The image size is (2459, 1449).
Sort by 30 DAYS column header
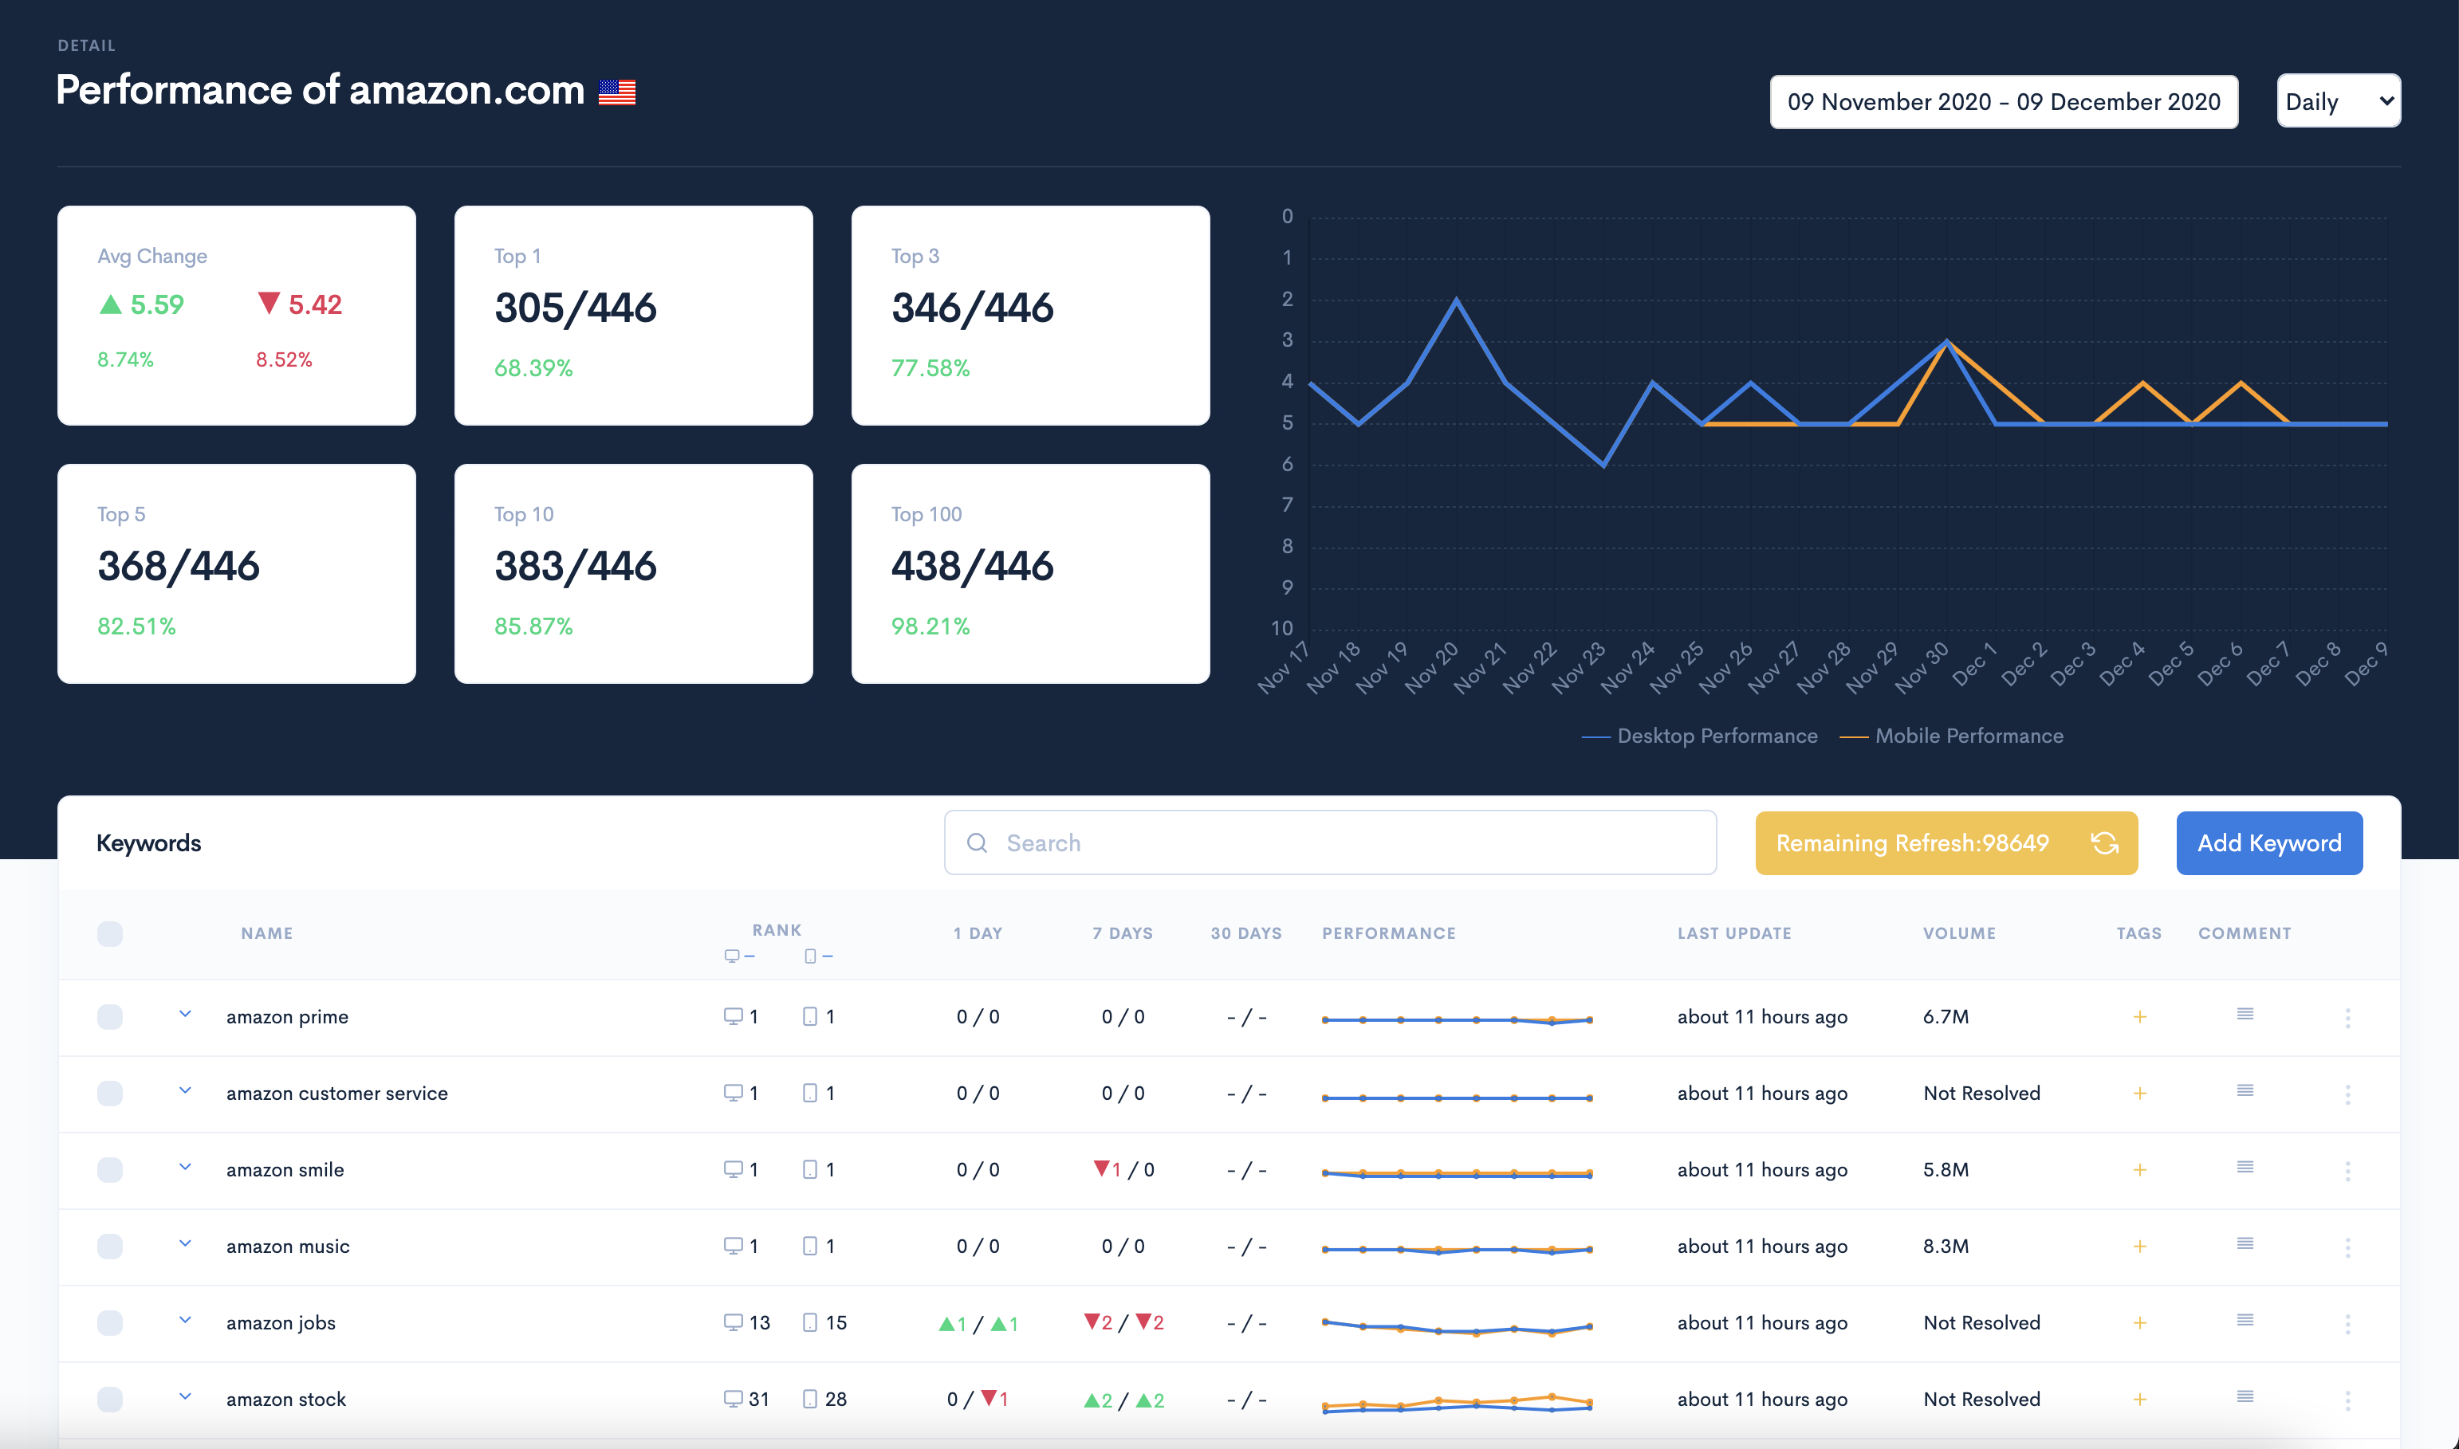coord(1246,933)
